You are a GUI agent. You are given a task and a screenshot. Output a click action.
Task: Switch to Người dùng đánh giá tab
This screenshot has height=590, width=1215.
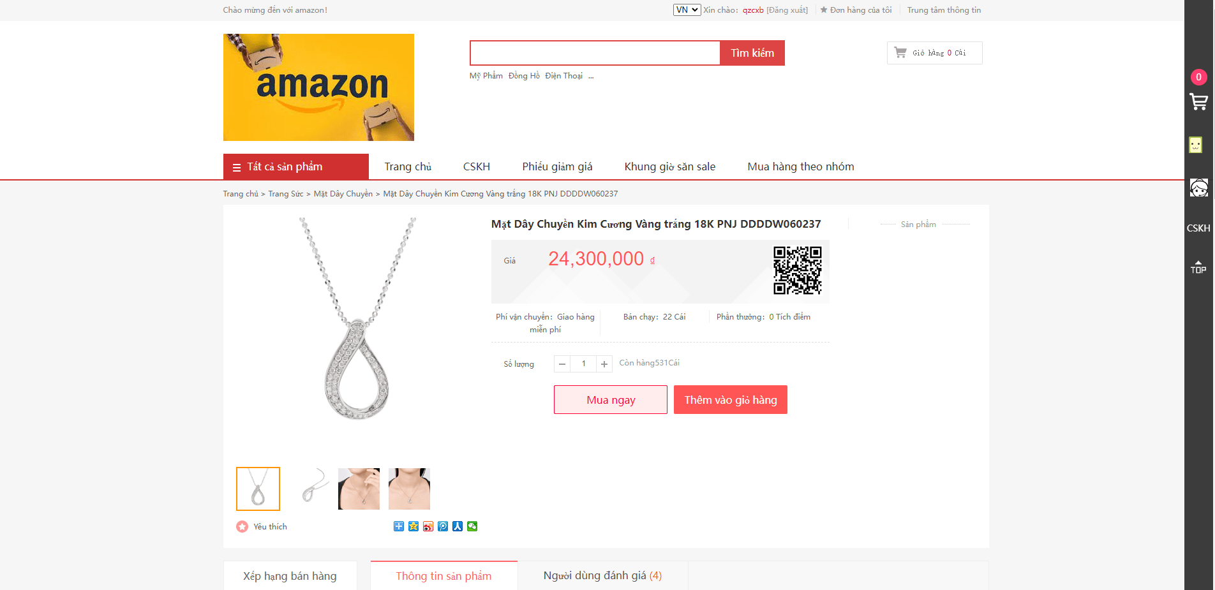pyautogui.click(x=603, y=576)
